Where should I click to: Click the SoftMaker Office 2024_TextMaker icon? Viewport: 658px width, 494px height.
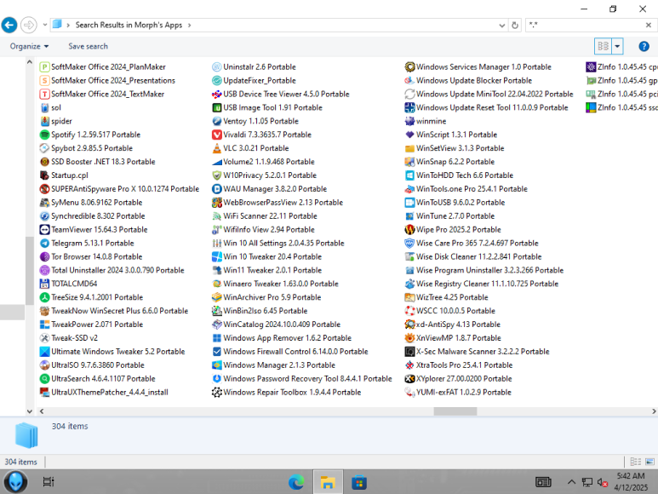[x=44, y=94]
